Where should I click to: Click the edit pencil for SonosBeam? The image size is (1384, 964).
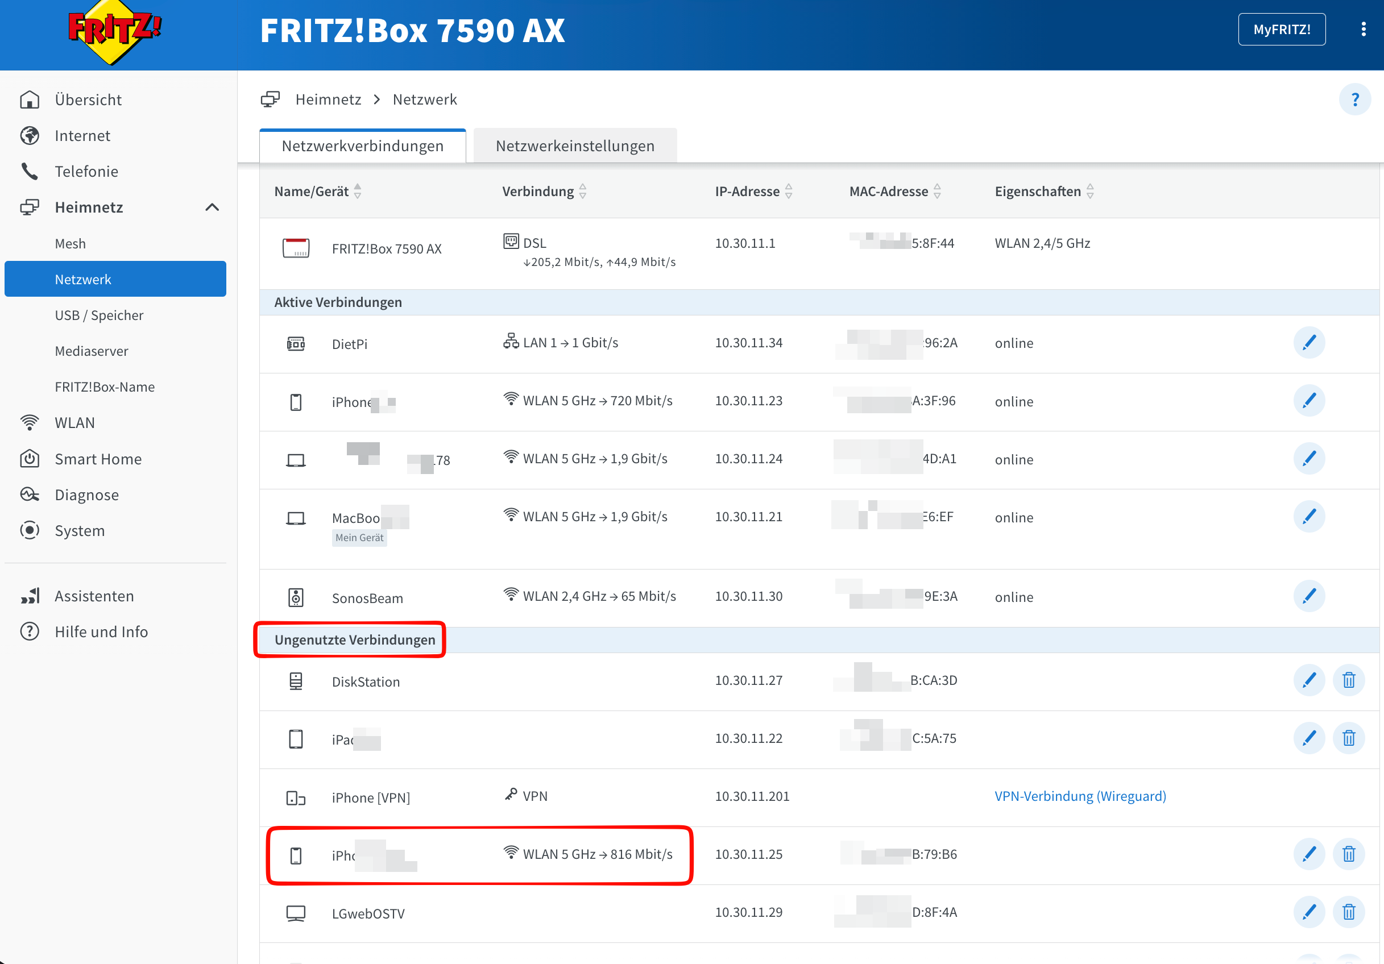tap(1308, 596)
